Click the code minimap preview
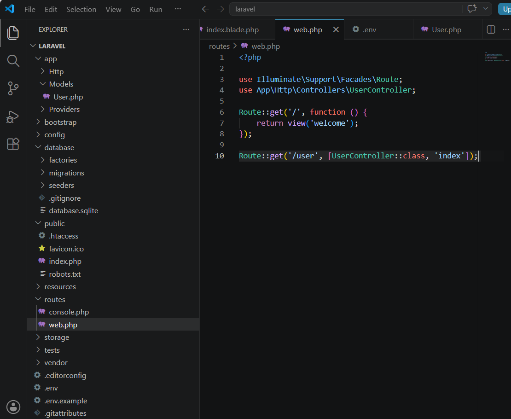The width and height of the screenshot is (511, 419). pyautogui.click(x=496, y=57)
